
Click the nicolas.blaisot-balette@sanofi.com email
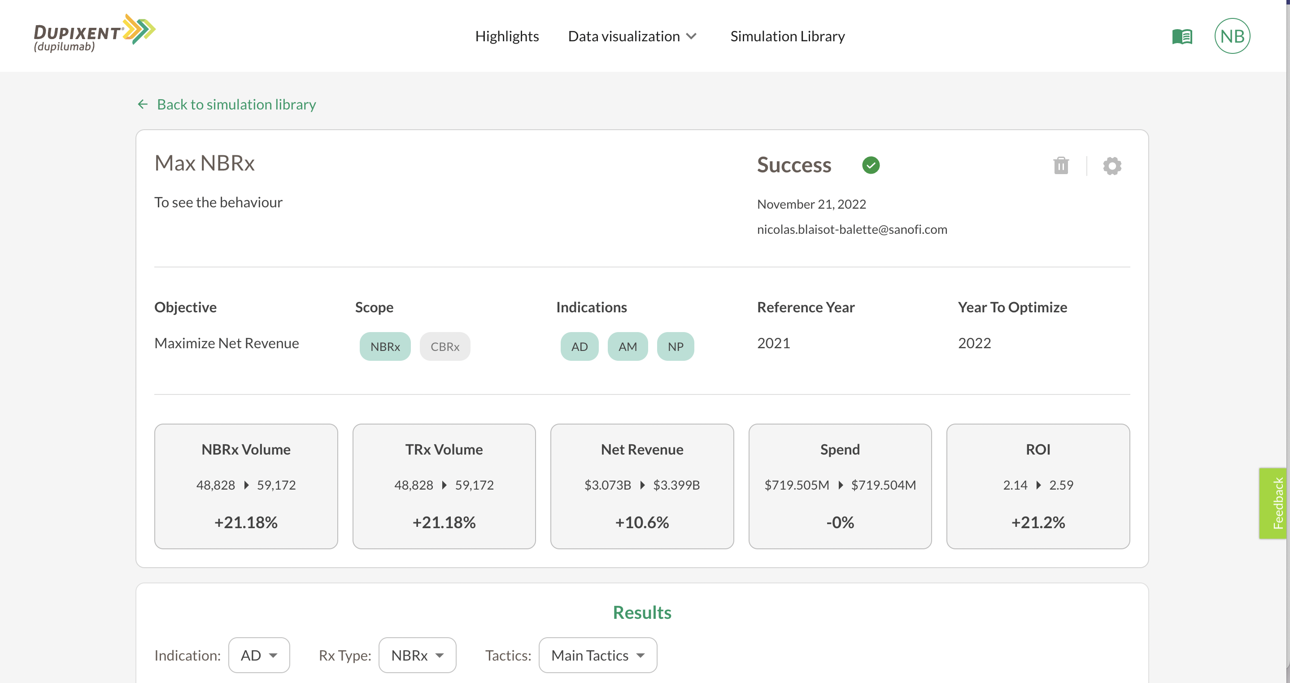click(852, 229)
